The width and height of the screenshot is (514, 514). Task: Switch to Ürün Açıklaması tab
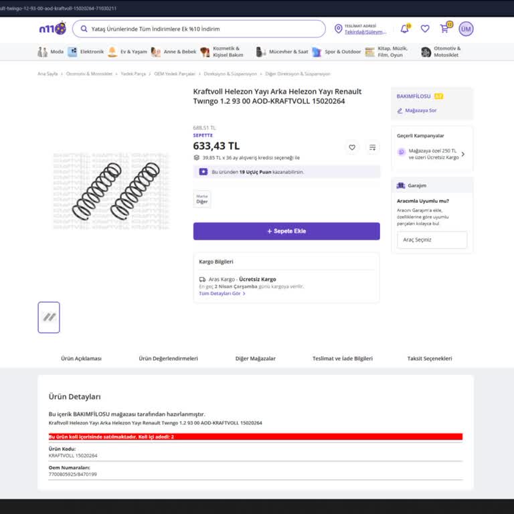[x=81, y=358]
